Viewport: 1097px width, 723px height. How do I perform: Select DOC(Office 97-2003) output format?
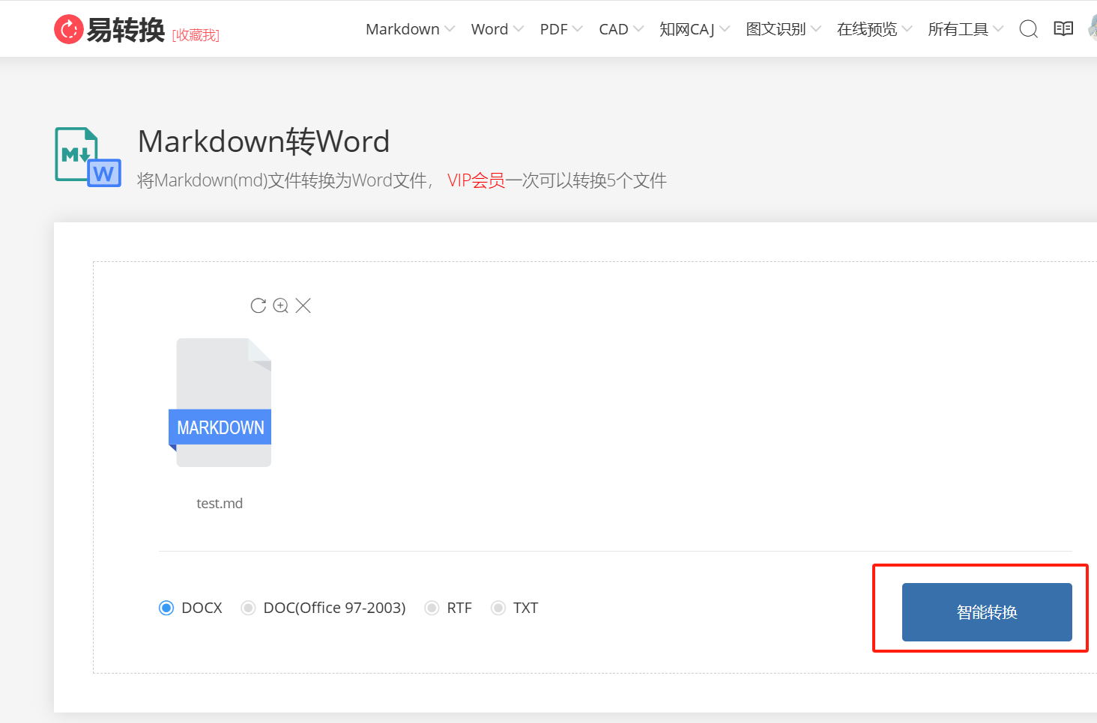tap(248, 608)
